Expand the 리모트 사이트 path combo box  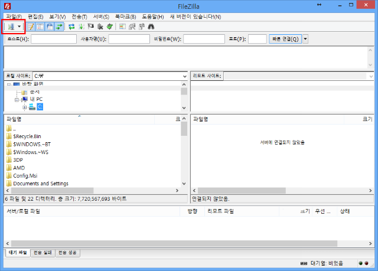tap(371, 76)
